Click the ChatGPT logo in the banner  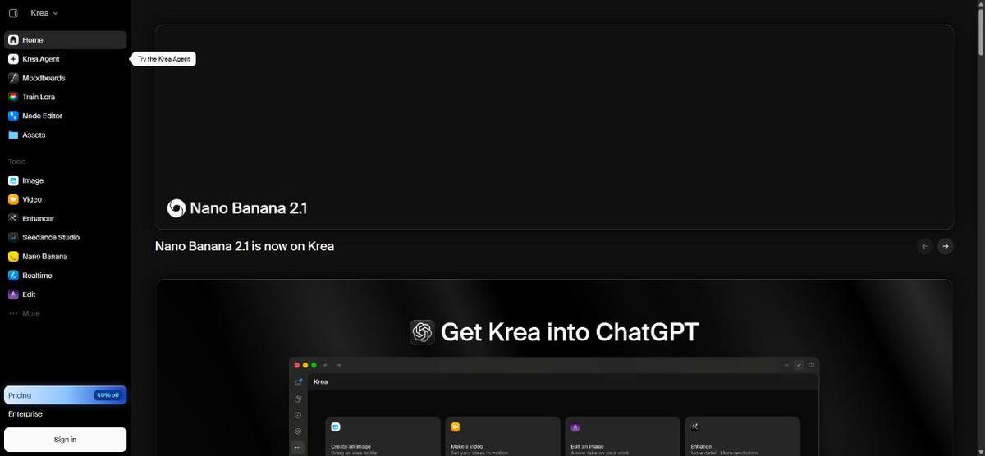coord(422,332)
